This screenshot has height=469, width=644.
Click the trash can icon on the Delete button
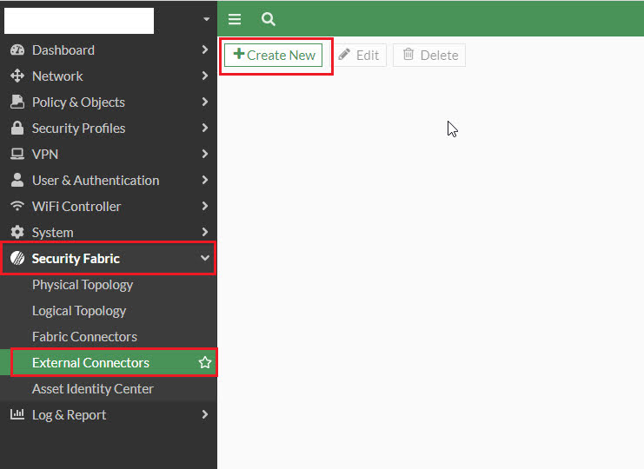(408, 54)
